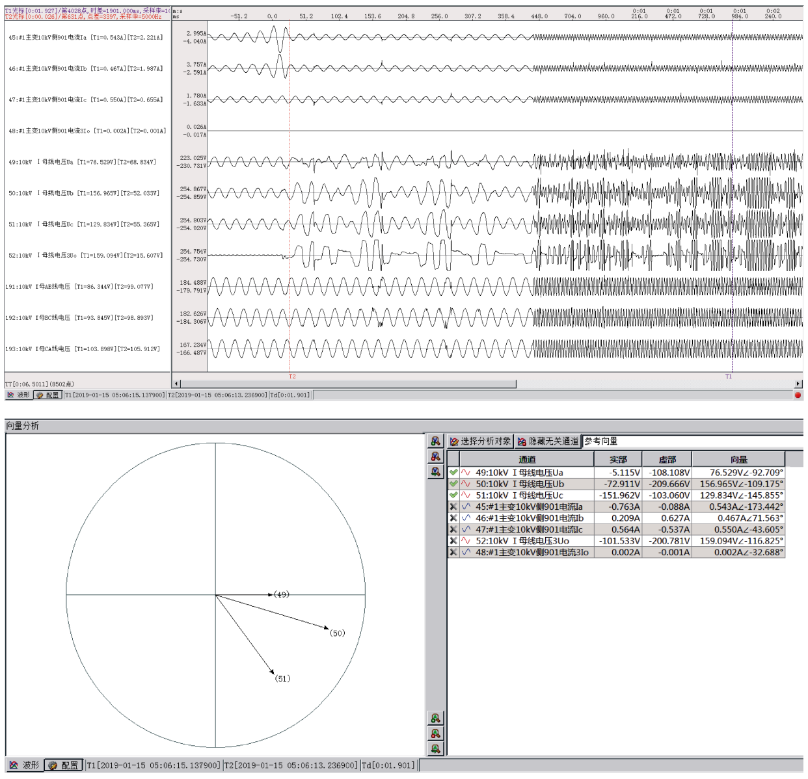Image resolution: width=808 pixels, height=779 pixels.
Task: Click waveform type icon for channel 52 3Uo row
Action: click(x=466, y=541)
